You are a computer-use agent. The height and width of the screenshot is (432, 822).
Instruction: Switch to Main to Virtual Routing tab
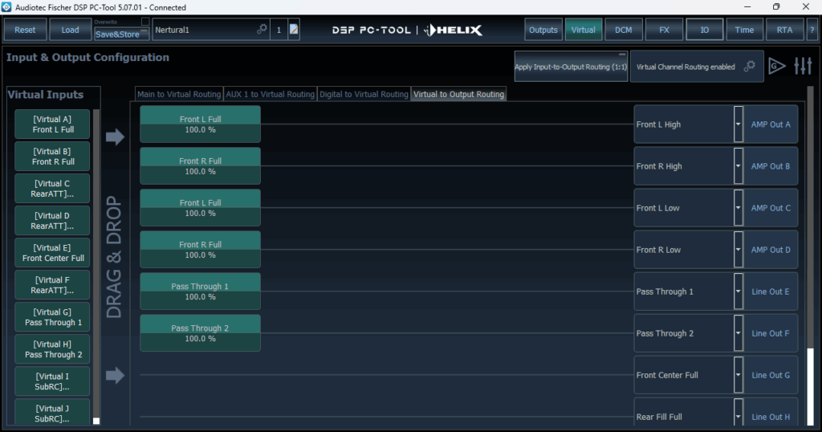[x=178, y=94]
